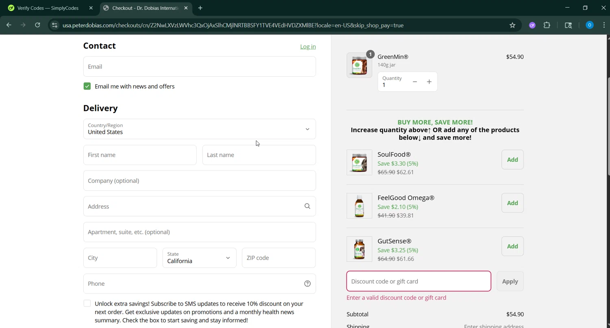610x328 pixels.
Task: Focus the Address field
Action: tap(199, 206)
